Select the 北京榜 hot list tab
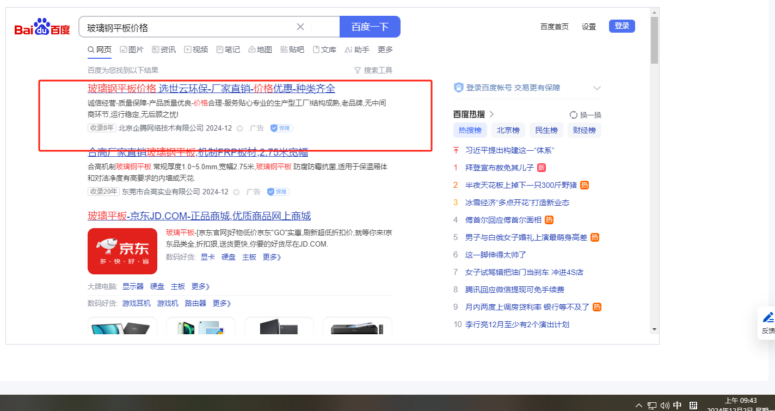Viewport: 775px width, 411px height. click(x=508, y=130)
